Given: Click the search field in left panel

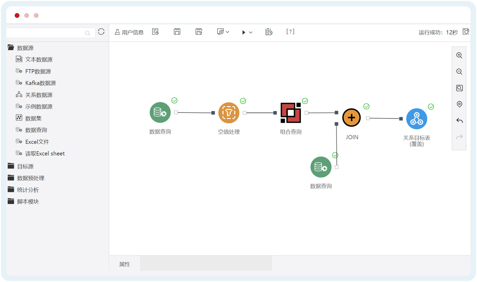Looking at the screenshot, I should [50, 33].
